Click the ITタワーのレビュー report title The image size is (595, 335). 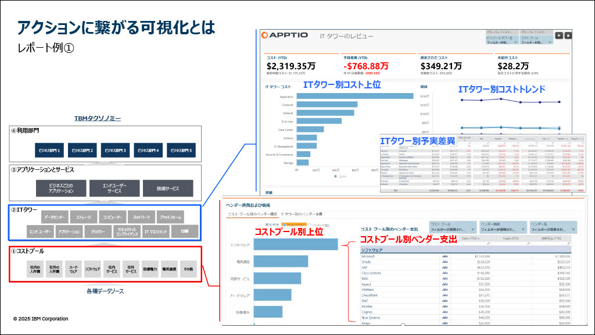[346, 36]
